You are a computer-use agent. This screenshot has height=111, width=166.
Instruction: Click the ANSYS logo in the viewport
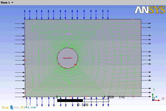pos(150,10)
